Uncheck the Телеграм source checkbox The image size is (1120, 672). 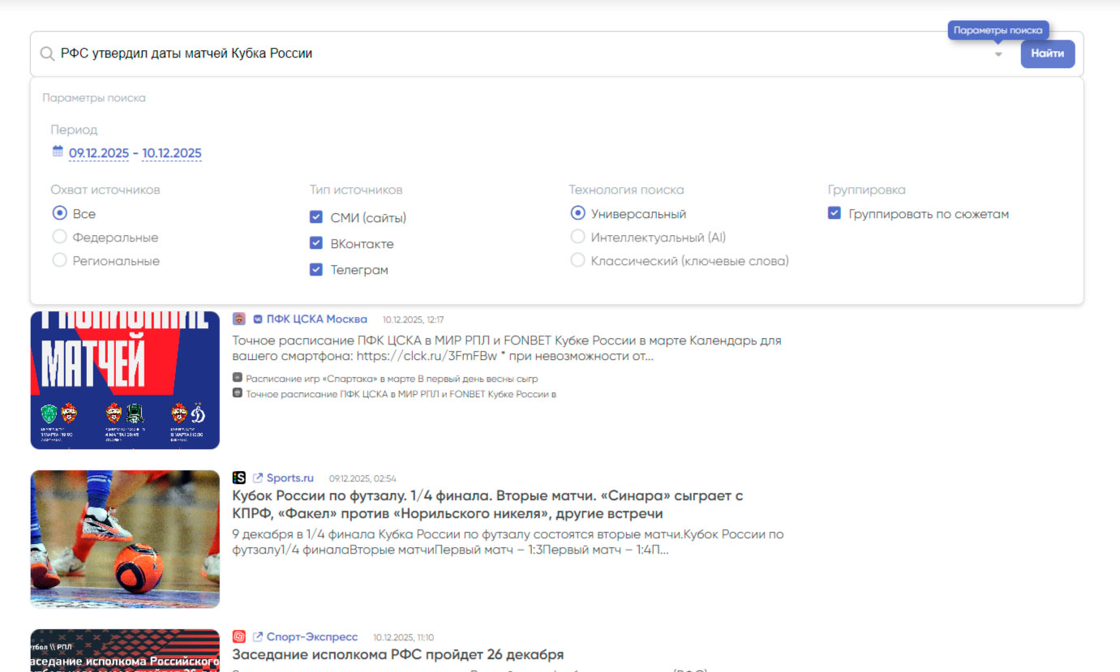click(316, 270)
